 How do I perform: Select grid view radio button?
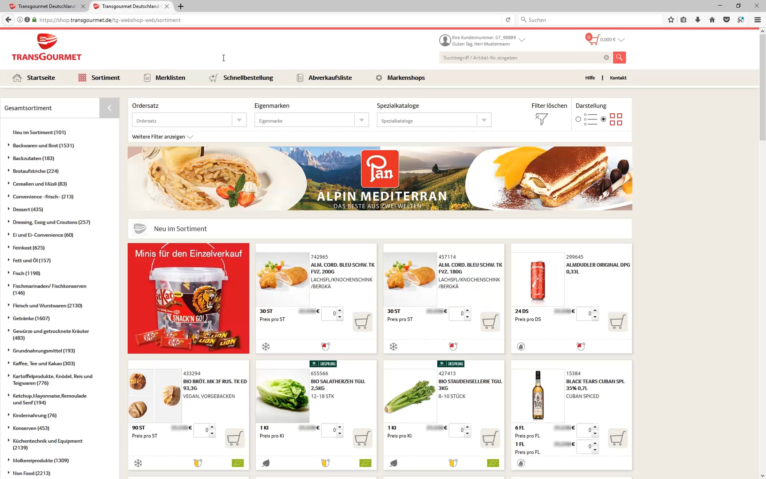tap(603, 119)
